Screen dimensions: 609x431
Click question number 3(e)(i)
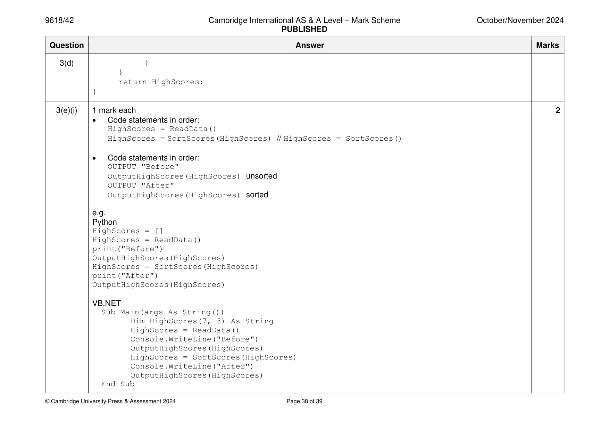(x=67, y=110)
